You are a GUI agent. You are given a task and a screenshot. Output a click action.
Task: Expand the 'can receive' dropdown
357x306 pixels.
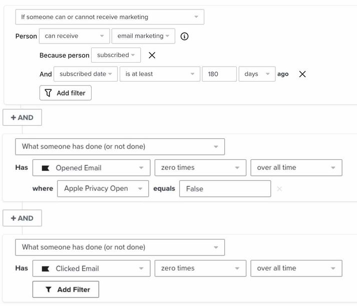click(x=74, y=36)
